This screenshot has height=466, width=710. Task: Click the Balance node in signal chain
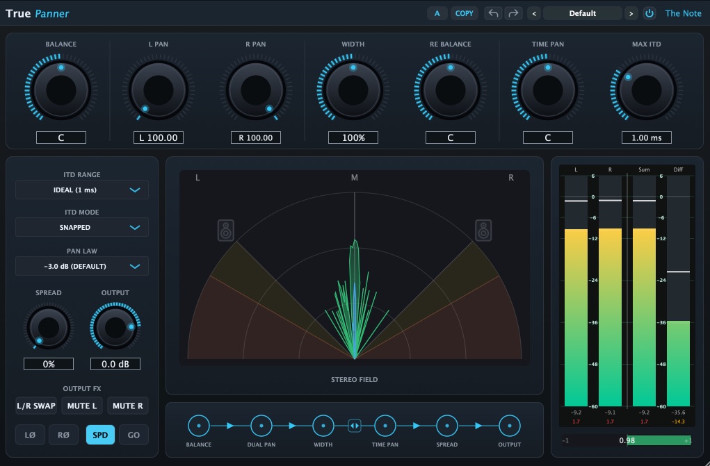(x=199, y=426)
